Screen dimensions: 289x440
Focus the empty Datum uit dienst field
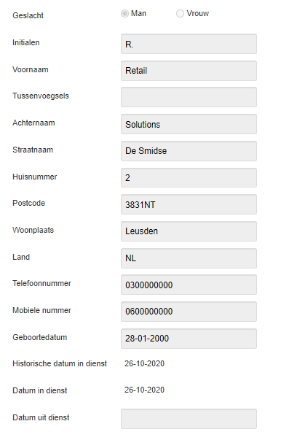pos(189,419)
